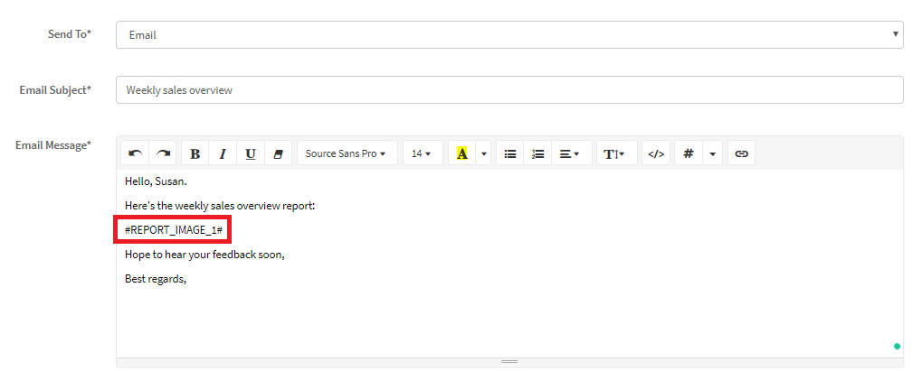Click the undo arrow icon
Viewport: 922px width, 371px height.
tap(135, 153)
